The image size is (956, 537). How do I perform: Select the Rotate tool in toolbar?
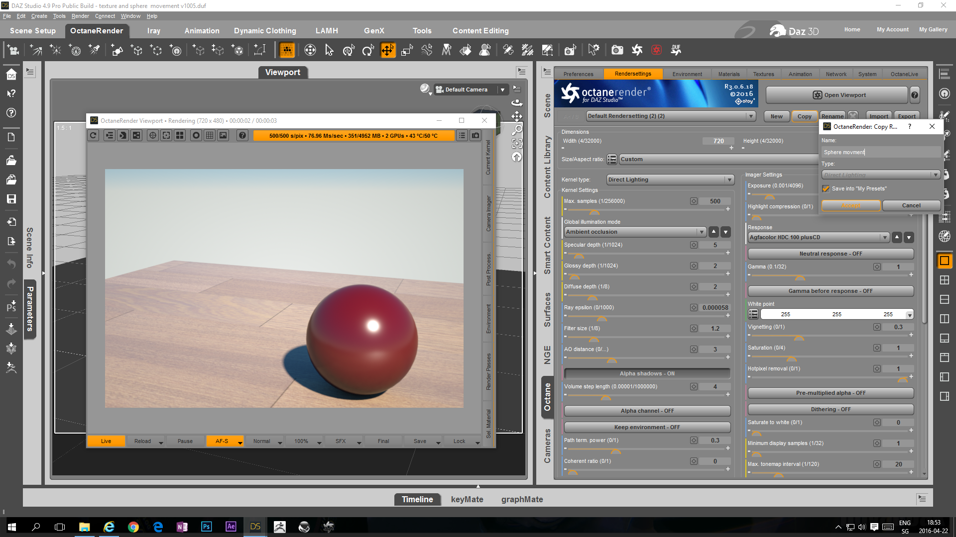pos(368,50)
